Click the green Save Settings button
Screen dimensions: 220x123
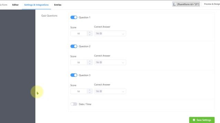pos(202,120)
